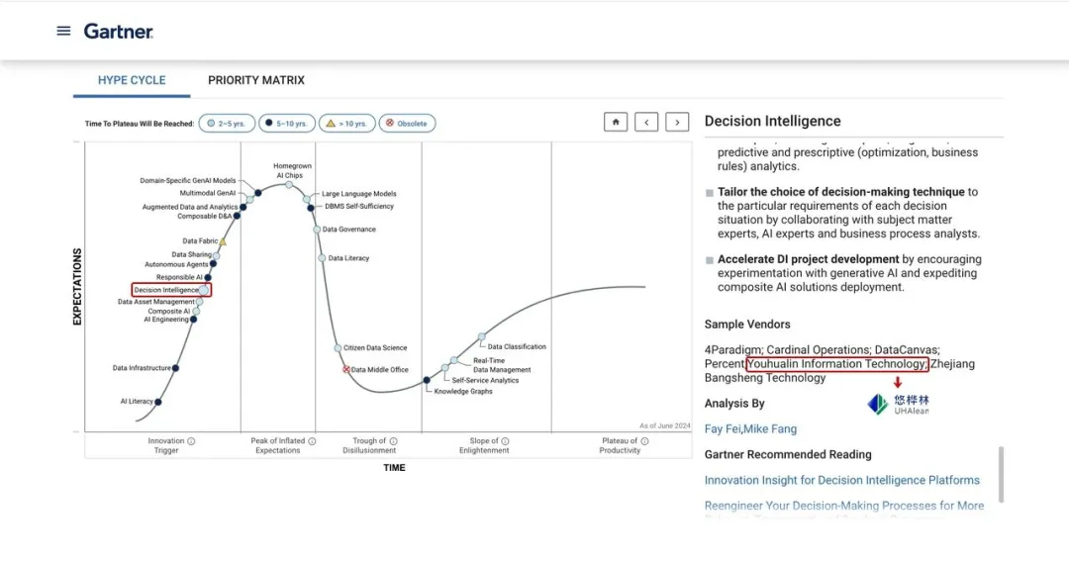Open the hamburger navigation menu

[x=63, y=31]
